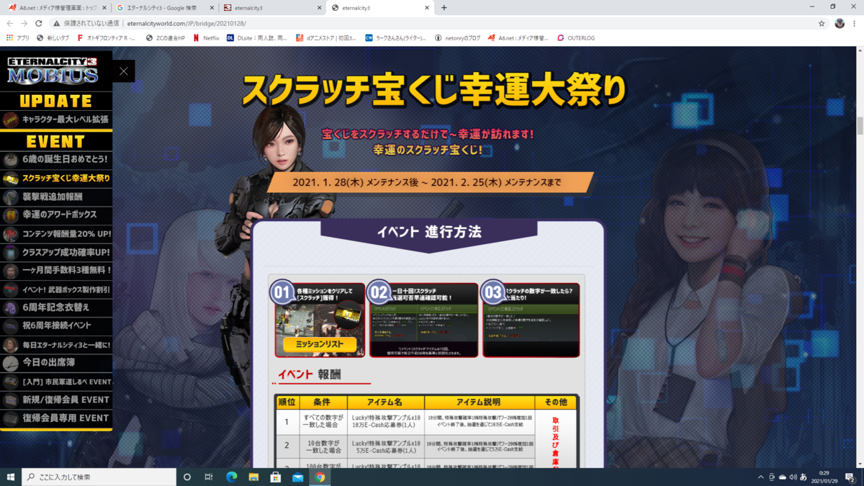Open Microsoft Store from taskbar

(x=275, y=477)
